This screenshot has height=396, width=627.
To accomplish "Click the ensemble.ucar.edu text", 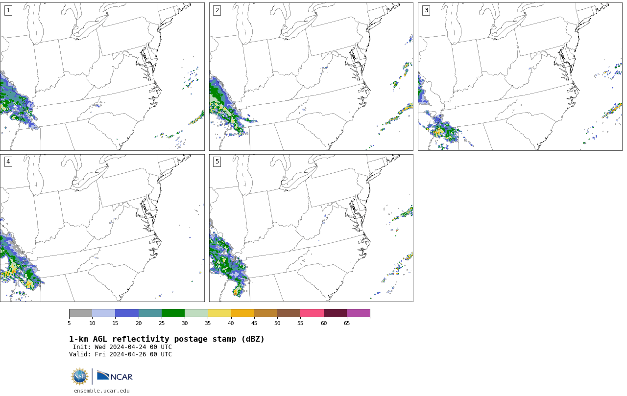I will pos(102,391).
